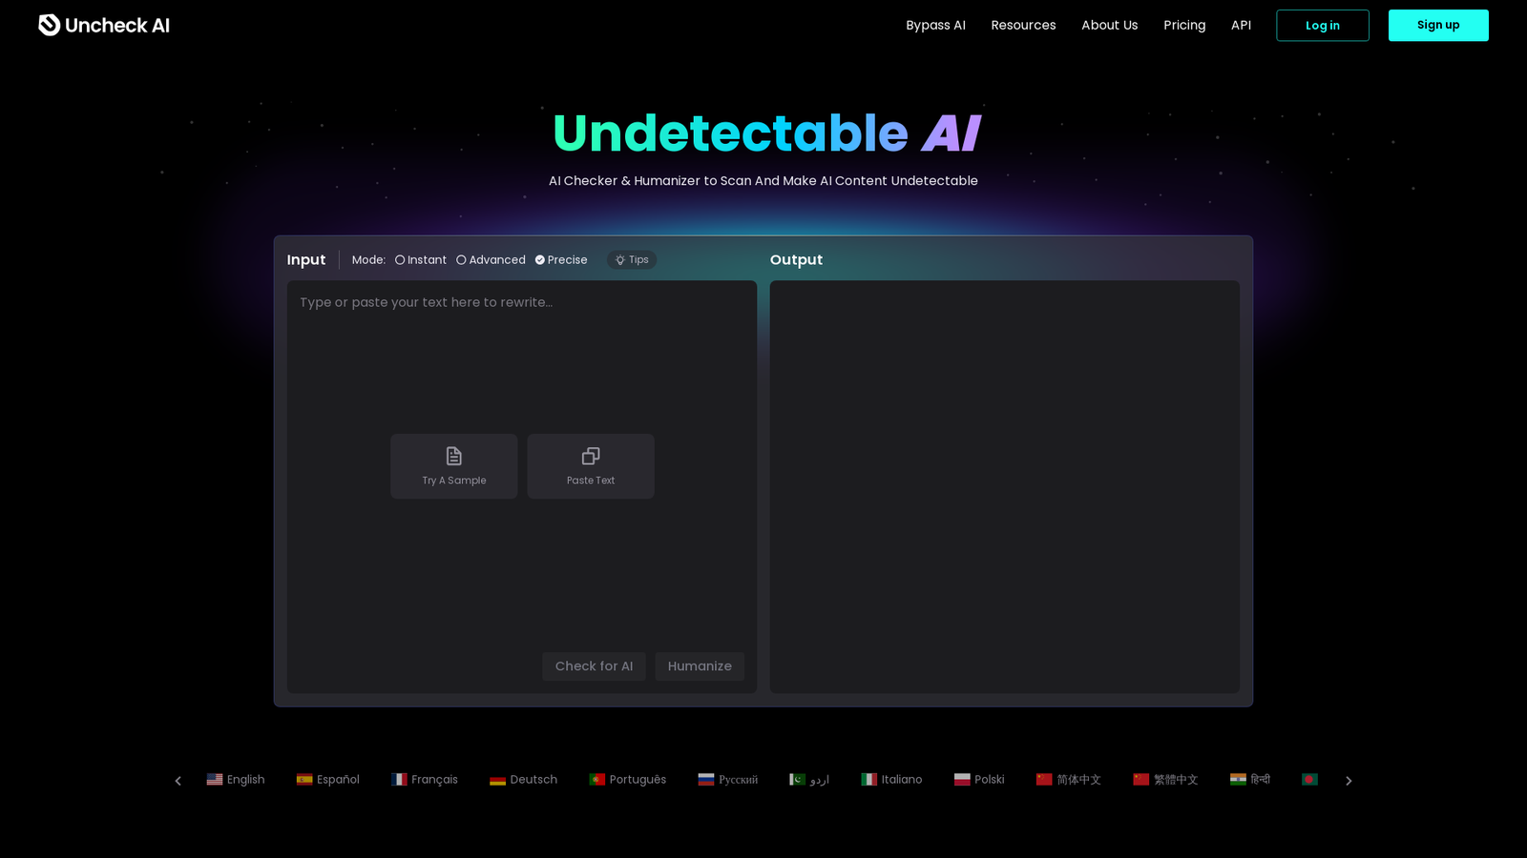Image resolution: width=1527 pixels, height=858 pixels.
Task: Switch language to Hindi with India flag
Action: [1250, 780]
